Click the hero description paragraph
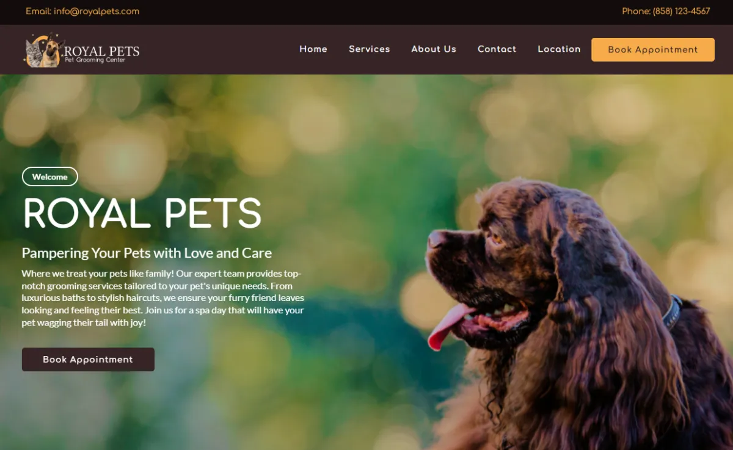 [163, 298]
